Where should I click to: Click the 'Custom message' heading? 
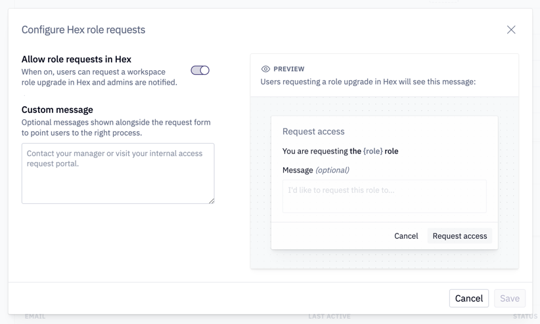(57, 110)
